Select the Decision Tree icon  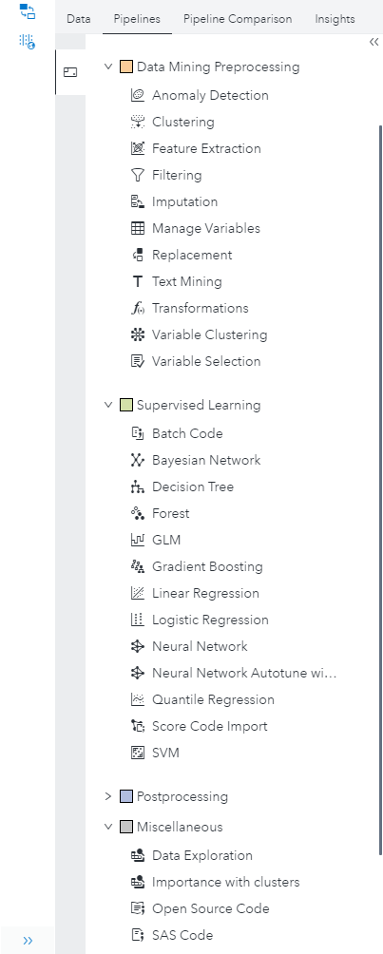coord(138,487)
